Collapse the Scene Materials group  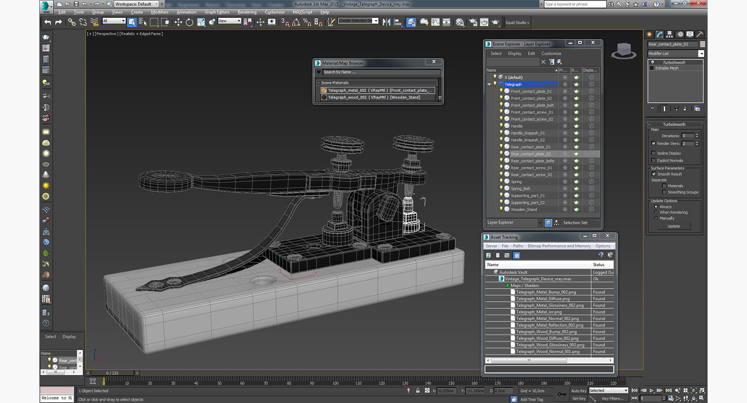pos(319,83)
